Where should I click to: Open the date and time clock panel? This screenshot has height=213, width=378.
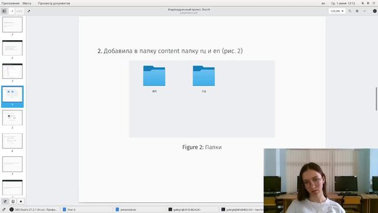pos(343,4)
